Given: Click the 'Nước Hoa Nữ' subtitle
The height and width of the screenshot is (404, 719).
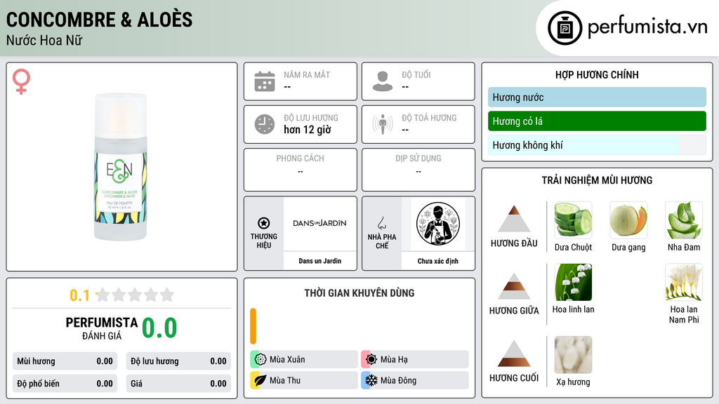Looking at the screenshot, I should point(44,40).
